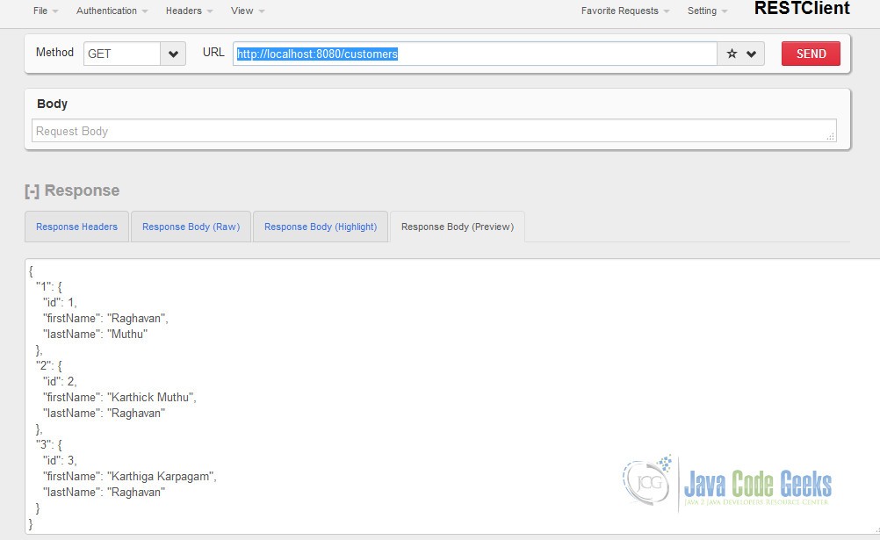Open the Setting menu
This screenshot has height=540, width=880.
[707, 11]
